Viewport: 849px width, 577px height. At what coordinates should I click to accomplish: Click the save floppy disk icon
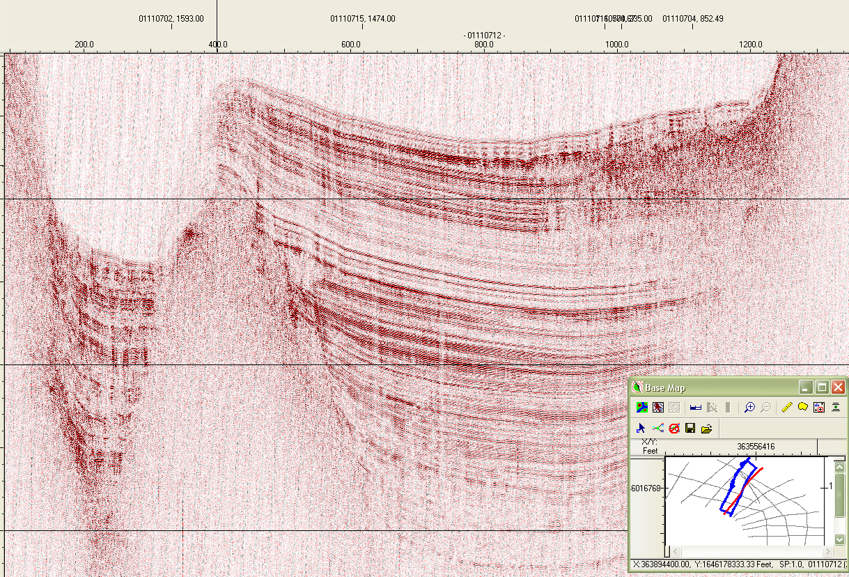(x=690, y=428)
